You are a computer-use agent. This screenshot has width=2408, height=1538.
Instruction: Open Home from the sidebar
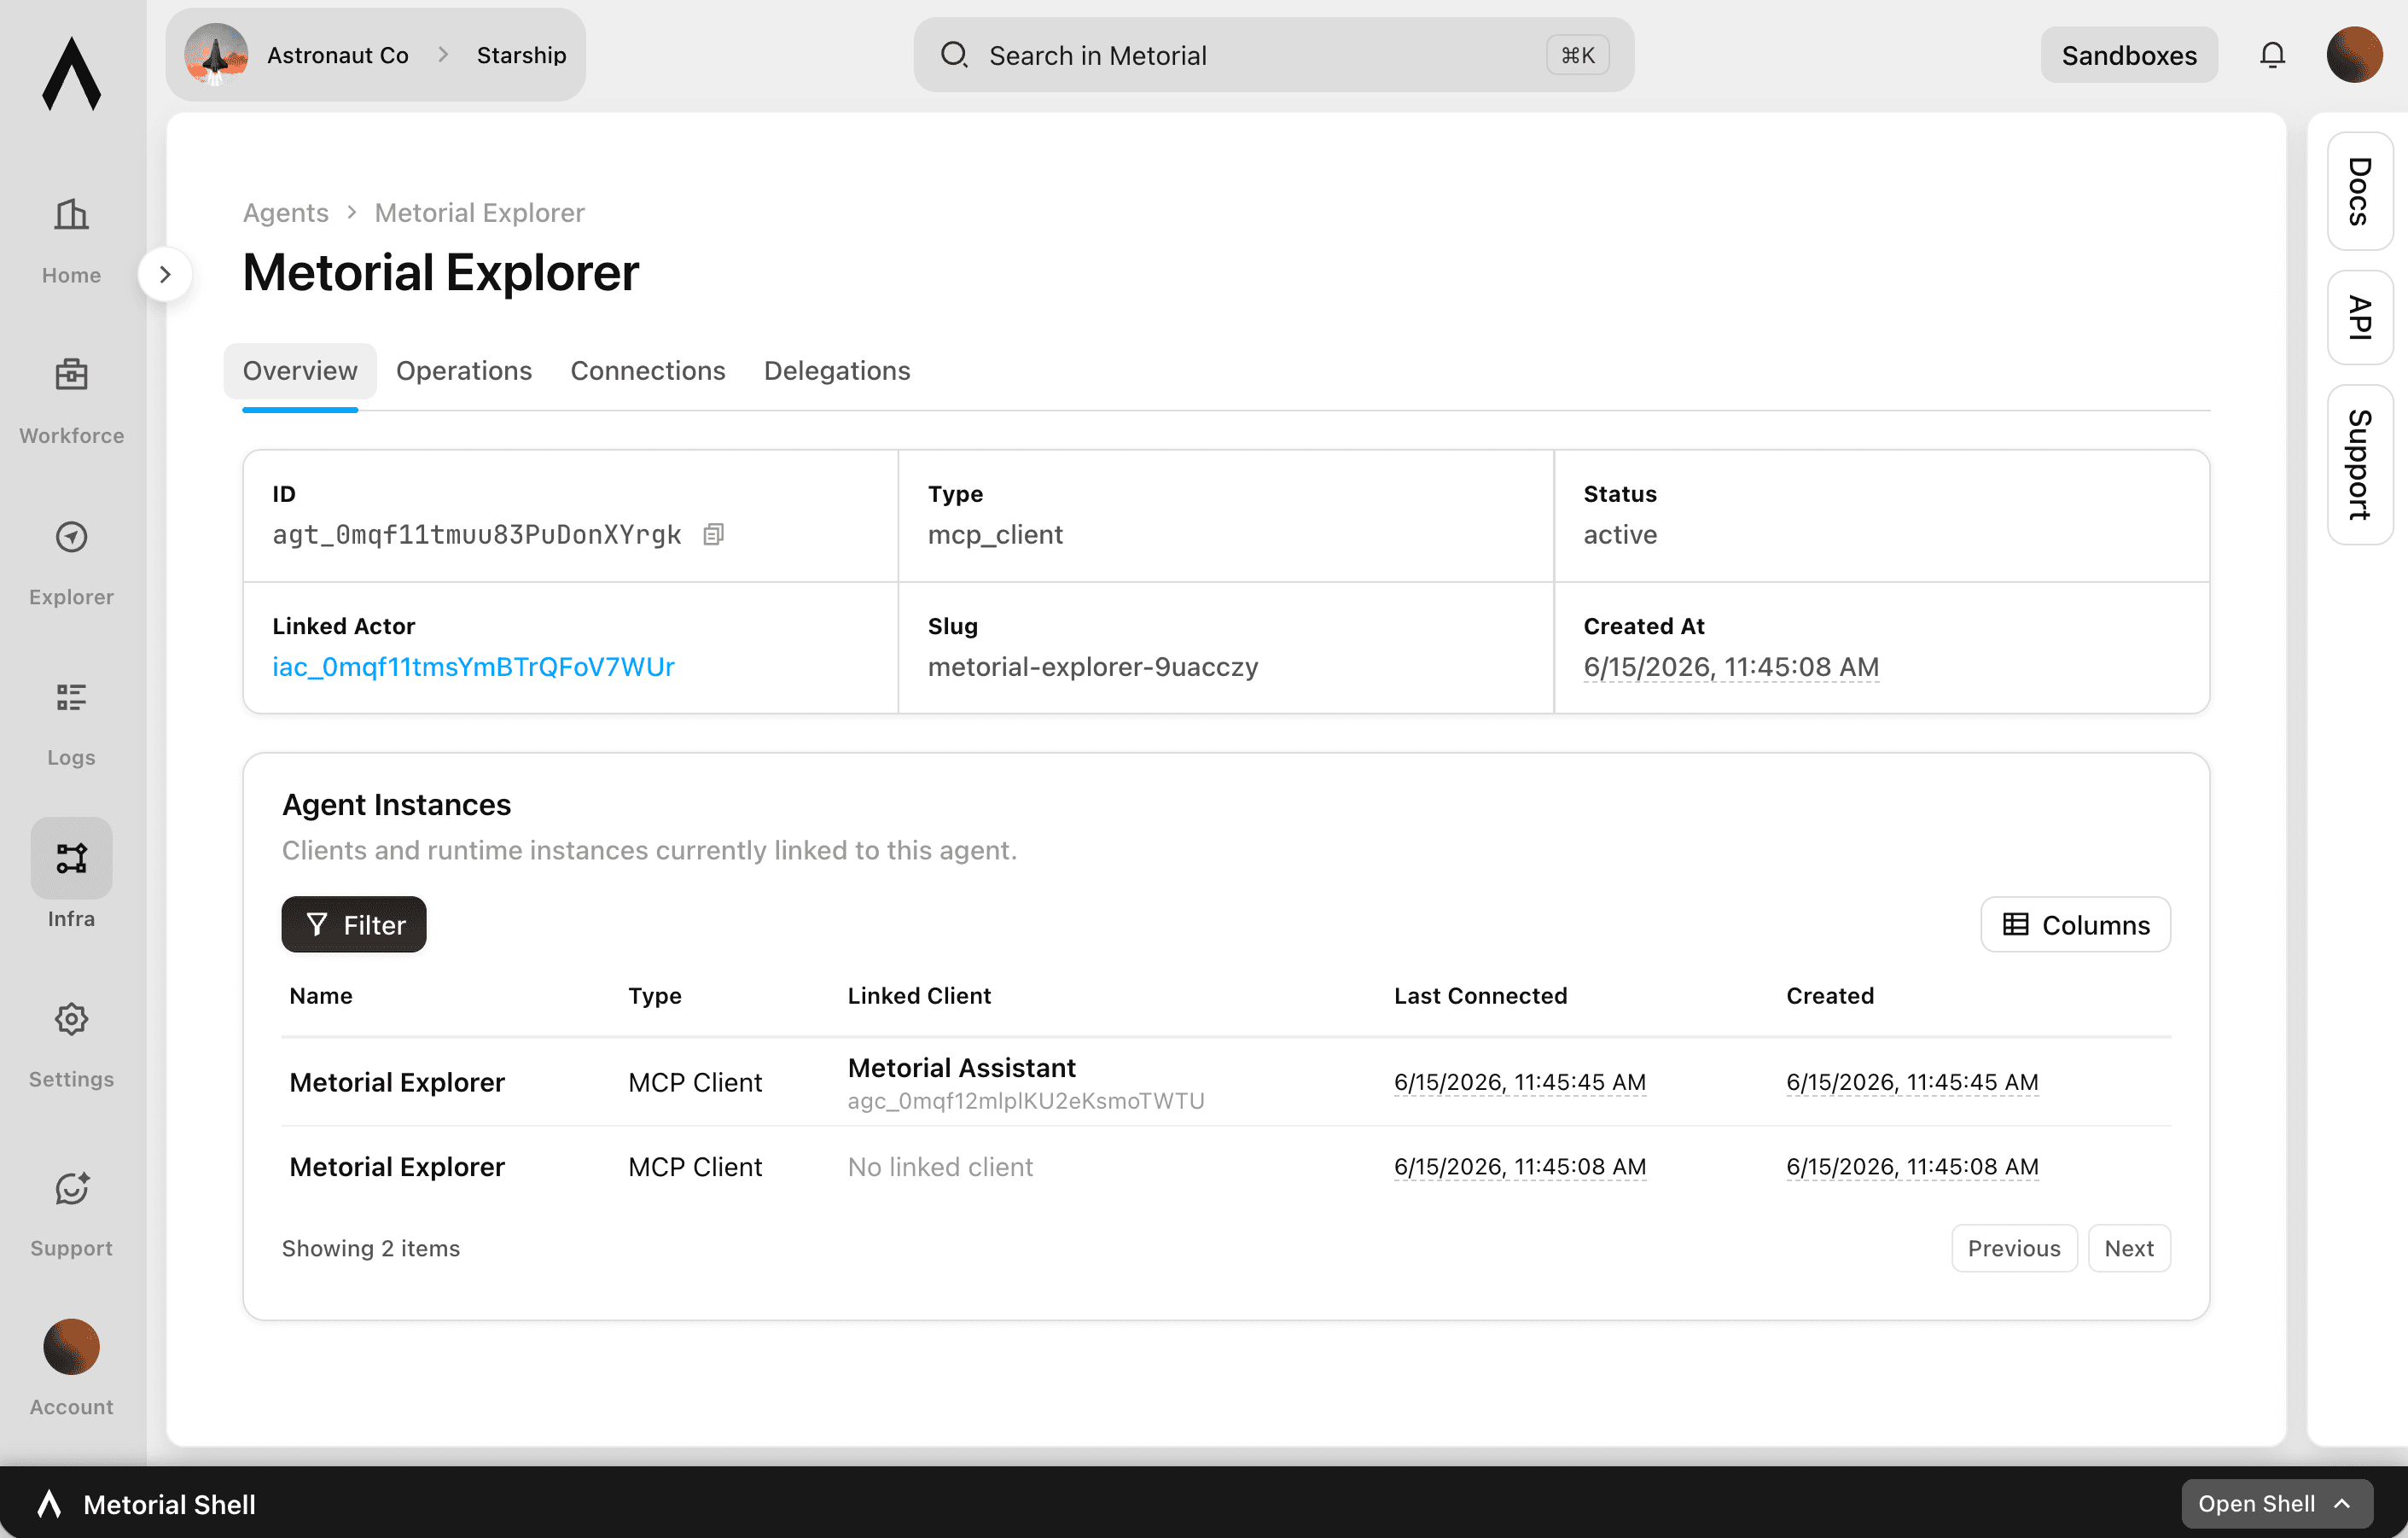[x=71, y=241]
